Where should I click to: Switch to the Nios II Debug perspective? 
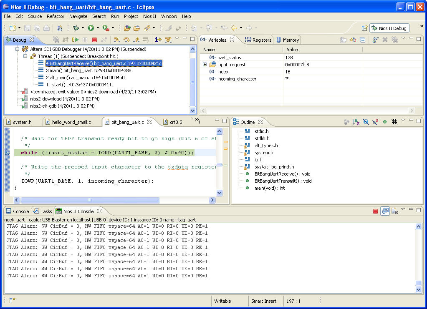coord(389,28)
